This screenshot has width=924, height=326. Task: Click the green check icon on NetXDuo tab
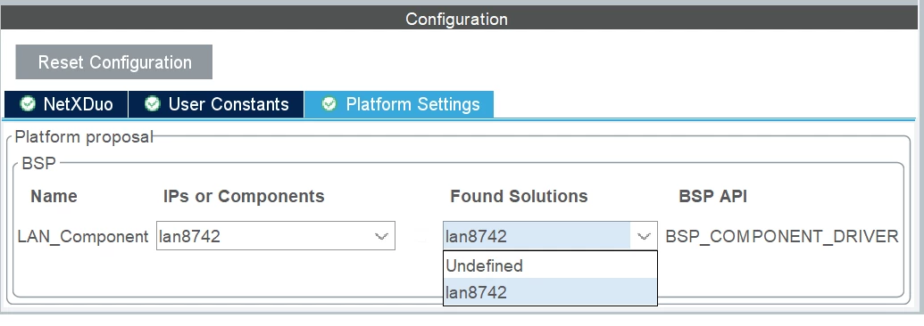[x=27, y=104]
